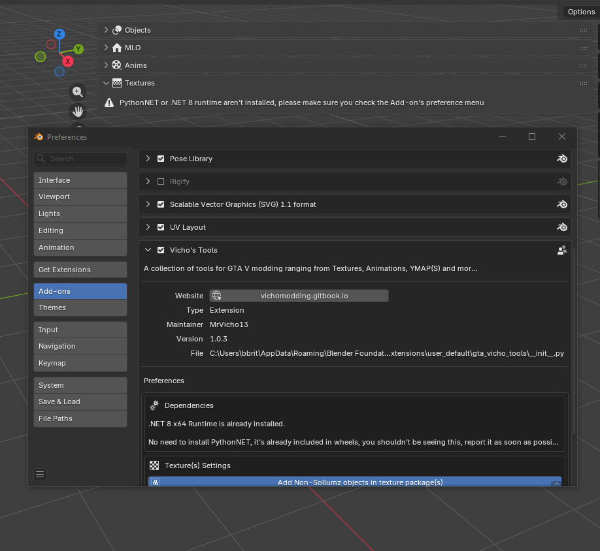Click the Options button in viewport header

pos(580,12)
